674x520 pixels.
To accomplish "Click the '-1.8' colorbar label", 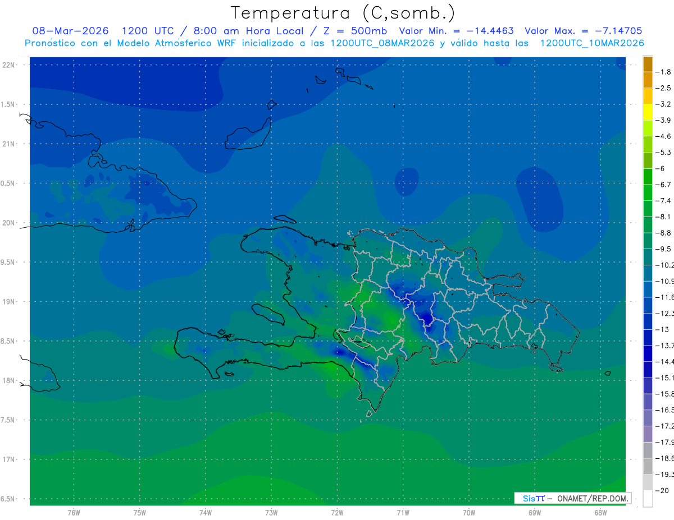I will pyautogui.click(x=664, y=72).
